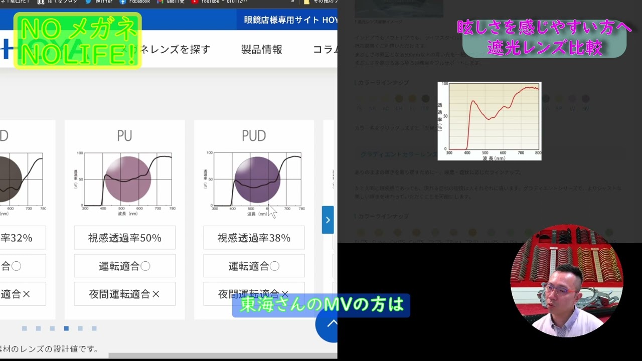The height and width of the screenshot is (361, 642).
Task: Open the その他 bookmarks folder
Action: click(x=320, y=2)
